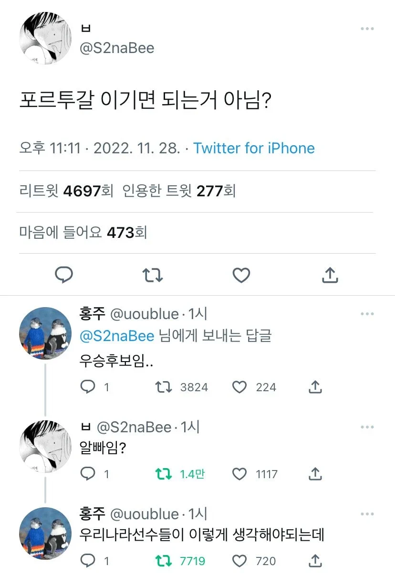This screenshot has width=395, height=588.
Task: Open Twitter for iPhone link
Action: pyautogui.click(x=254, y=148)
